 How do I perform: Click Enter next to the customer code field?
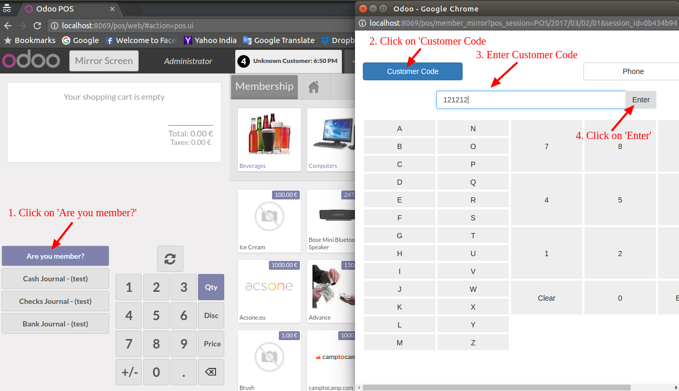click(641, 100)
